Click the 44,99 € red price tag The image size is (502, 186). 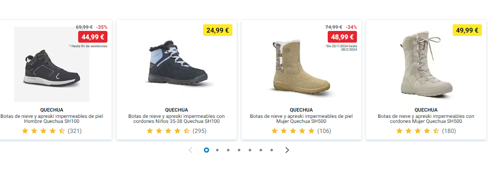coord(92,37)
